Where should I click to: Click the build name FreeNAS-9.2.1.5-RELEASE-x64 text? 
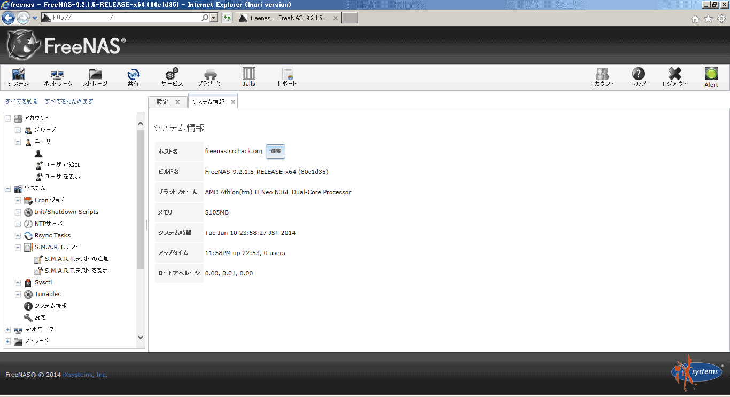[267, 172]
